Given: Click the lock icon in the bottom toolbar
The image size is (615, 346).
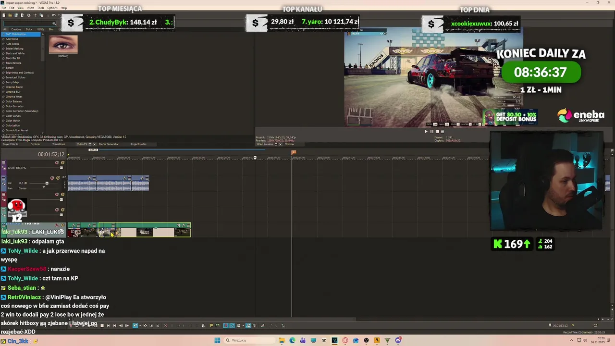Looking at the screenshot, I should [203, 325].
